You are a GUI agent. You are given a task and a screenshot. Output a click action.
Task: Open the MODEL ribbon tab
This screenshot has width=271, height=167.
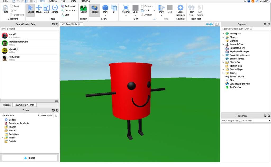(53, 1)
